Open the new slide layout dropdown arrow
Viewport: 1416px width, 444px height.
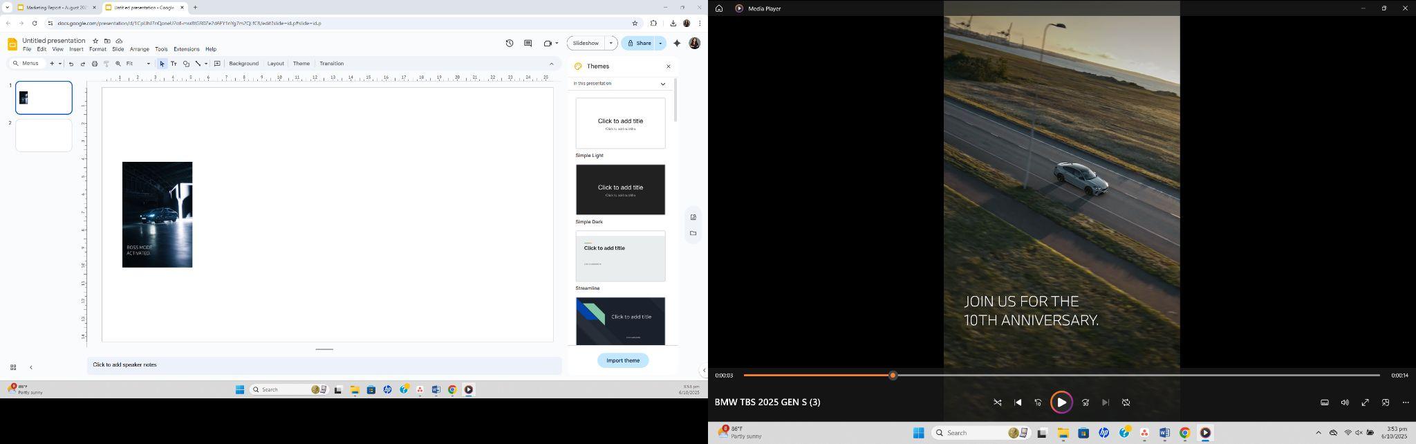click(59, 64)
